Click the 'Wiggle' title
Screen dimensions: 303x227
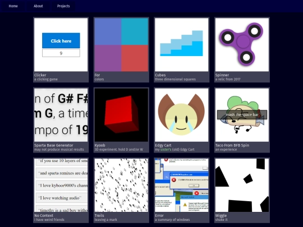pos(221,216)
